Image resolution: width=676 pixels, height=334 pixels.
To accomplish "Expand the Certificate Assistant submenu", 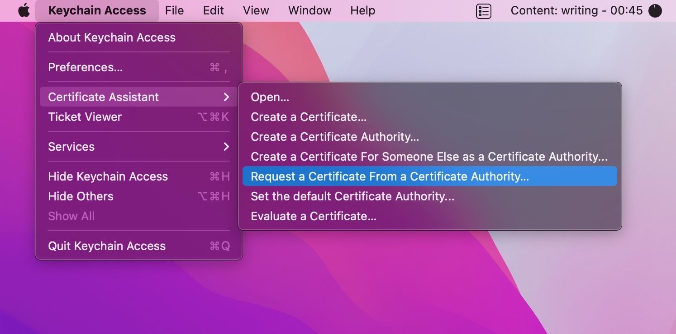I will (139, 97).
